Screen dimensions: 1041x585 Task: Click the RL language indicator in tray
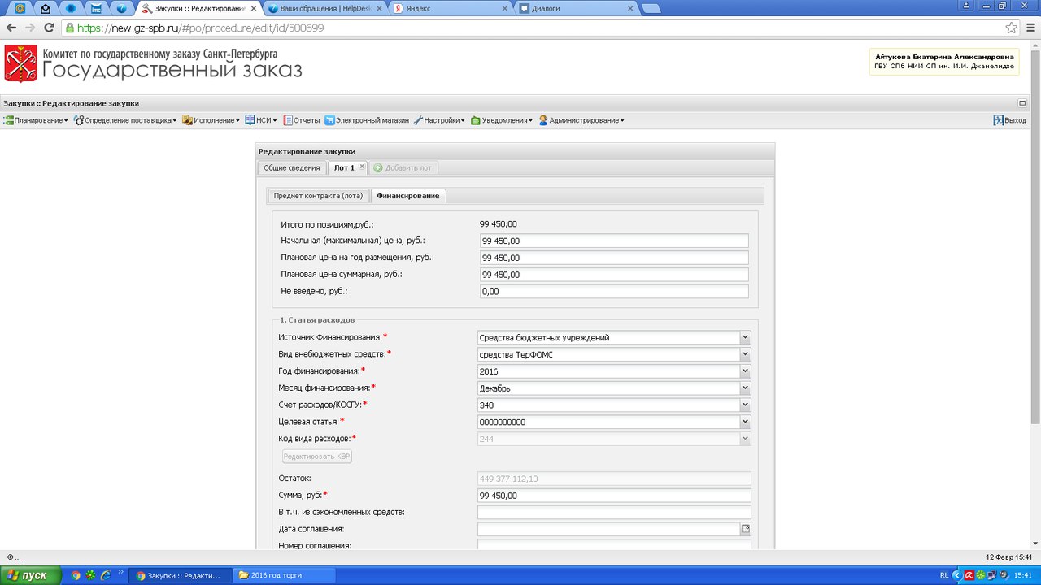(944, 575)
